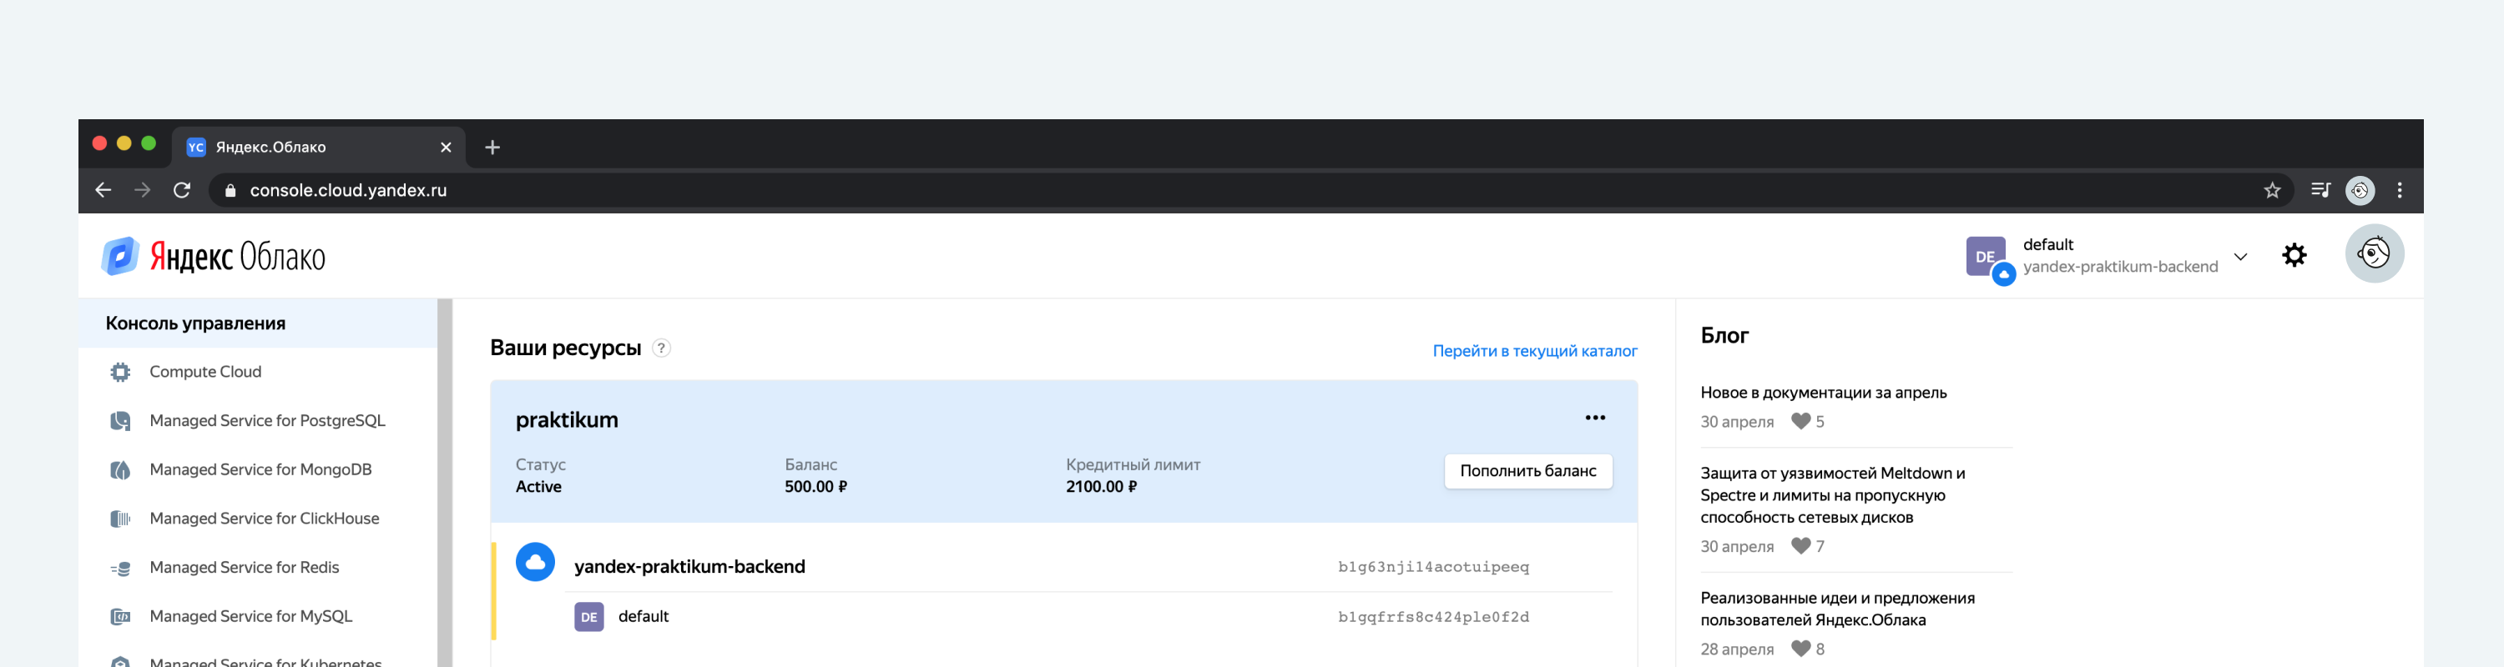
Task: Open the Chrome three-dot menu
Action: tap(2400, 190)
